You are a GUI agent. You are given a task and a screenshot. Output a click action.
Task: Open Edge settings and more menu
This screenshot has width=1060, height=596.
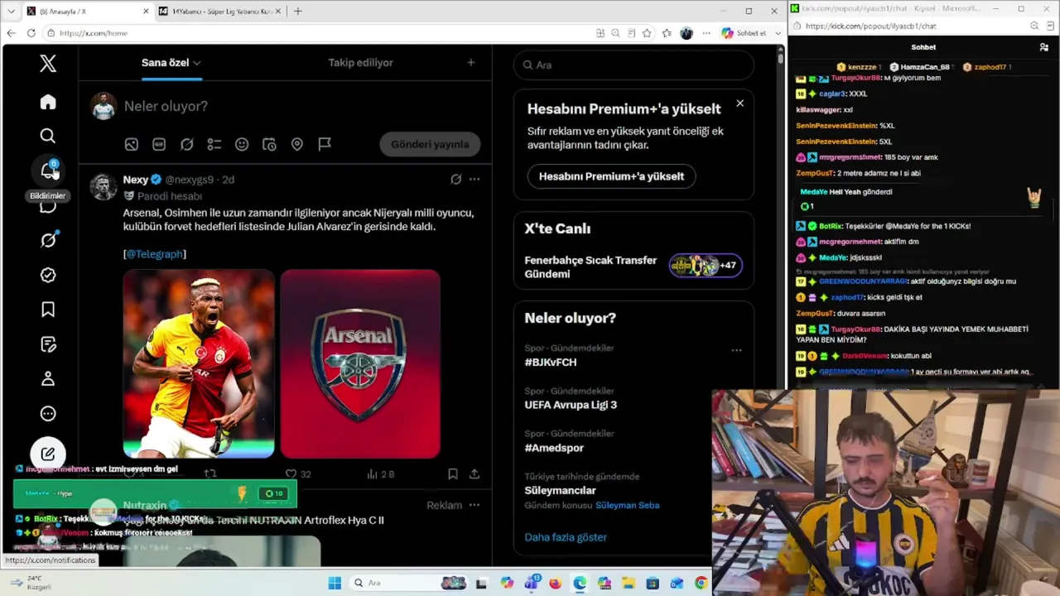[706, 33]
